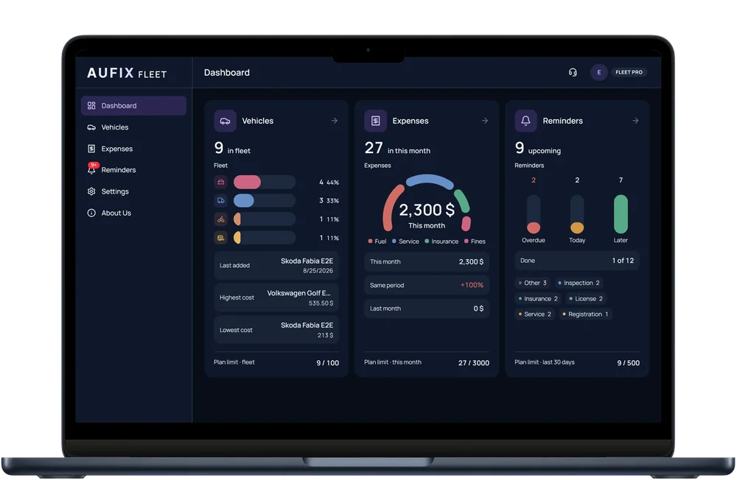Click the orange motorcycle fleet type icon
Screen dimensions: 737x480
pyautogui.click(x=221, y=219)
